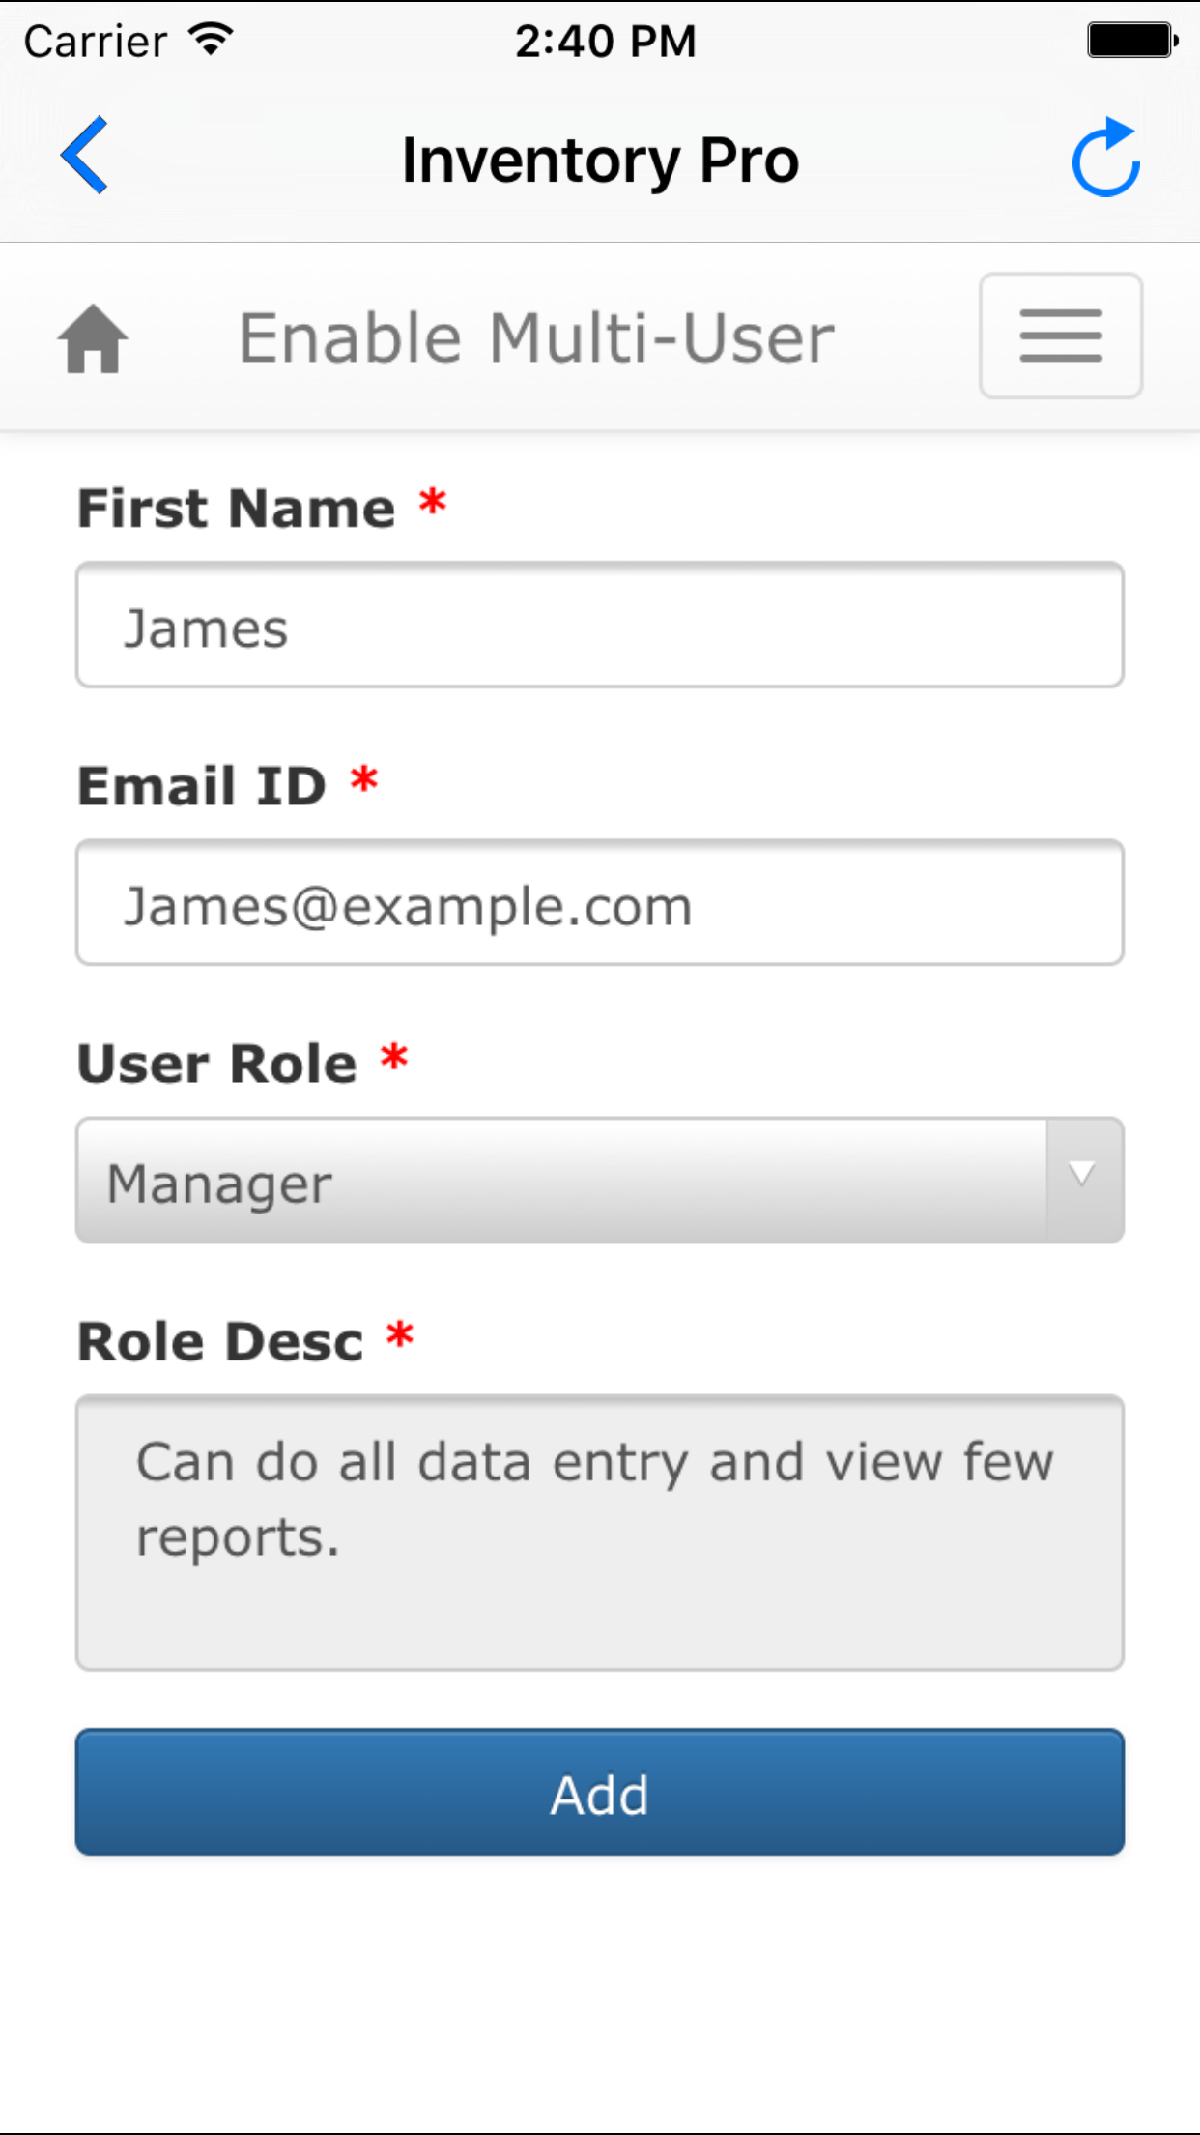The image size is (1200, 2135).
Task: Click the Enable Multi-User heading
Action: click(536, 338)
